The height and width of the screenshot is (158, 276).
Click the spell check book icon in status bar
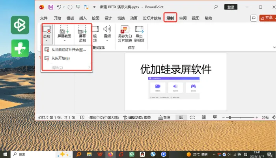pos(82,117)
